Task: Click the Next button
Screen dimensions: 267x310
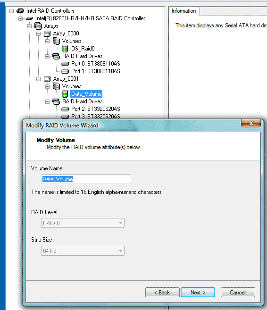Action: (x=198, y=293)
